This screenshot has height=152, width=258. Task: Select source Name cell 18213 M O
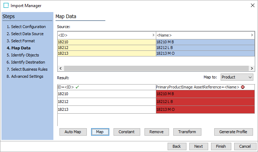pyautogui.click(x=205, y=53)
